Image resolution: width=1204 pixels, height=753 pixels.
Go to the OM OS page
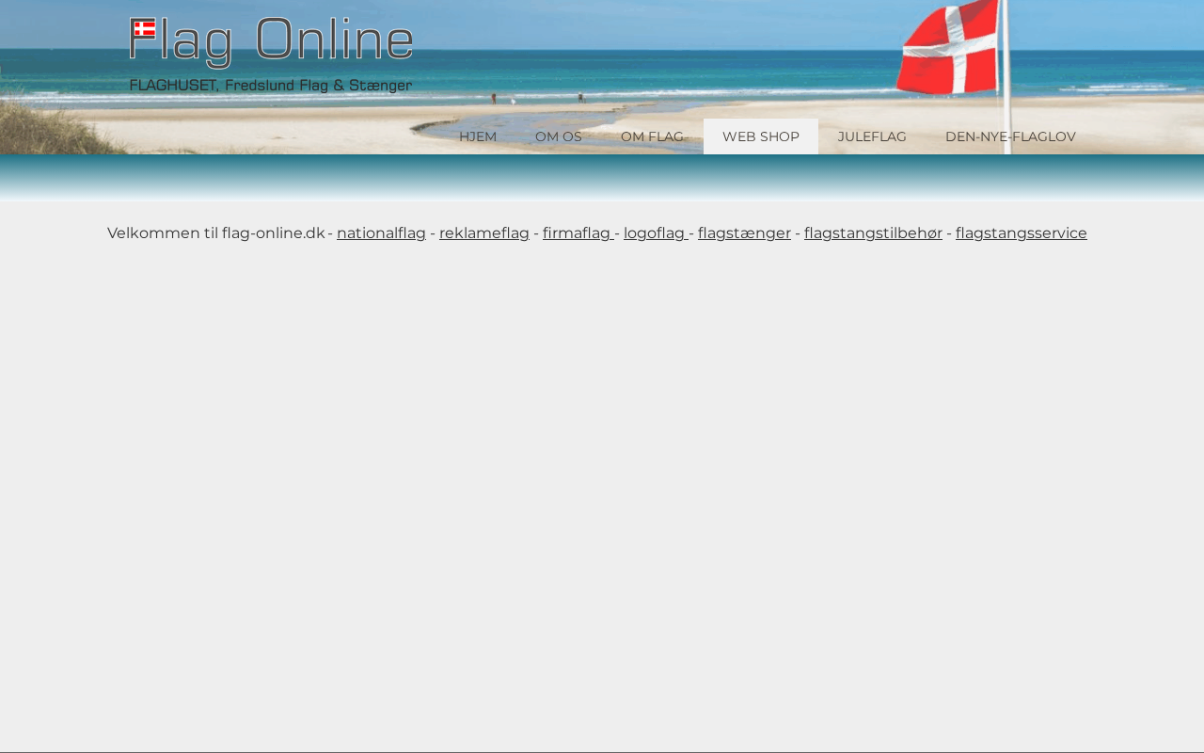click(559, 136)
